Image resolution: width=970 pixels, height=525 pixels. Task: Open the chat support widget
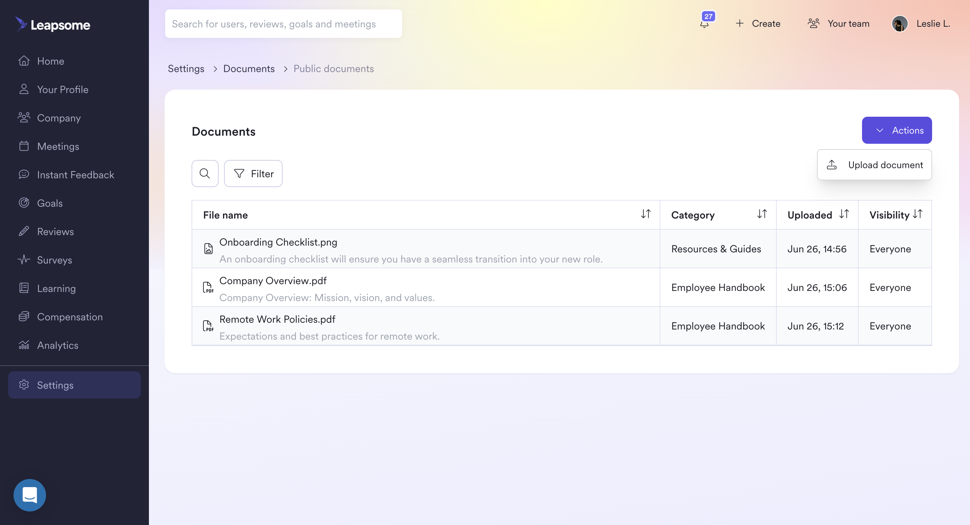(30, 495)
